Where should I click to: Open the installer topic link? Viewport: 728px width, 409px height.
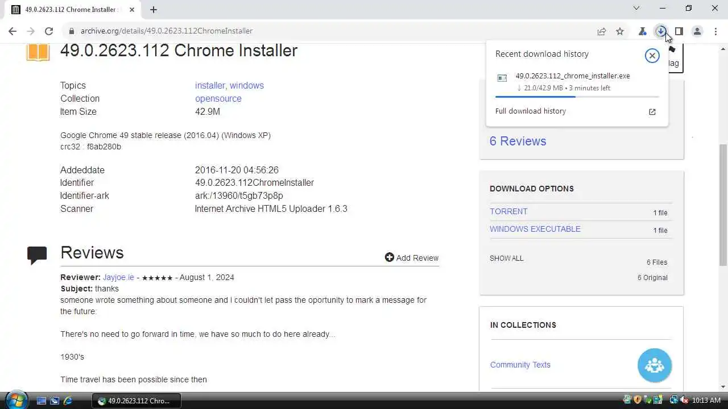pyautogui.click(x=210, y=86)
